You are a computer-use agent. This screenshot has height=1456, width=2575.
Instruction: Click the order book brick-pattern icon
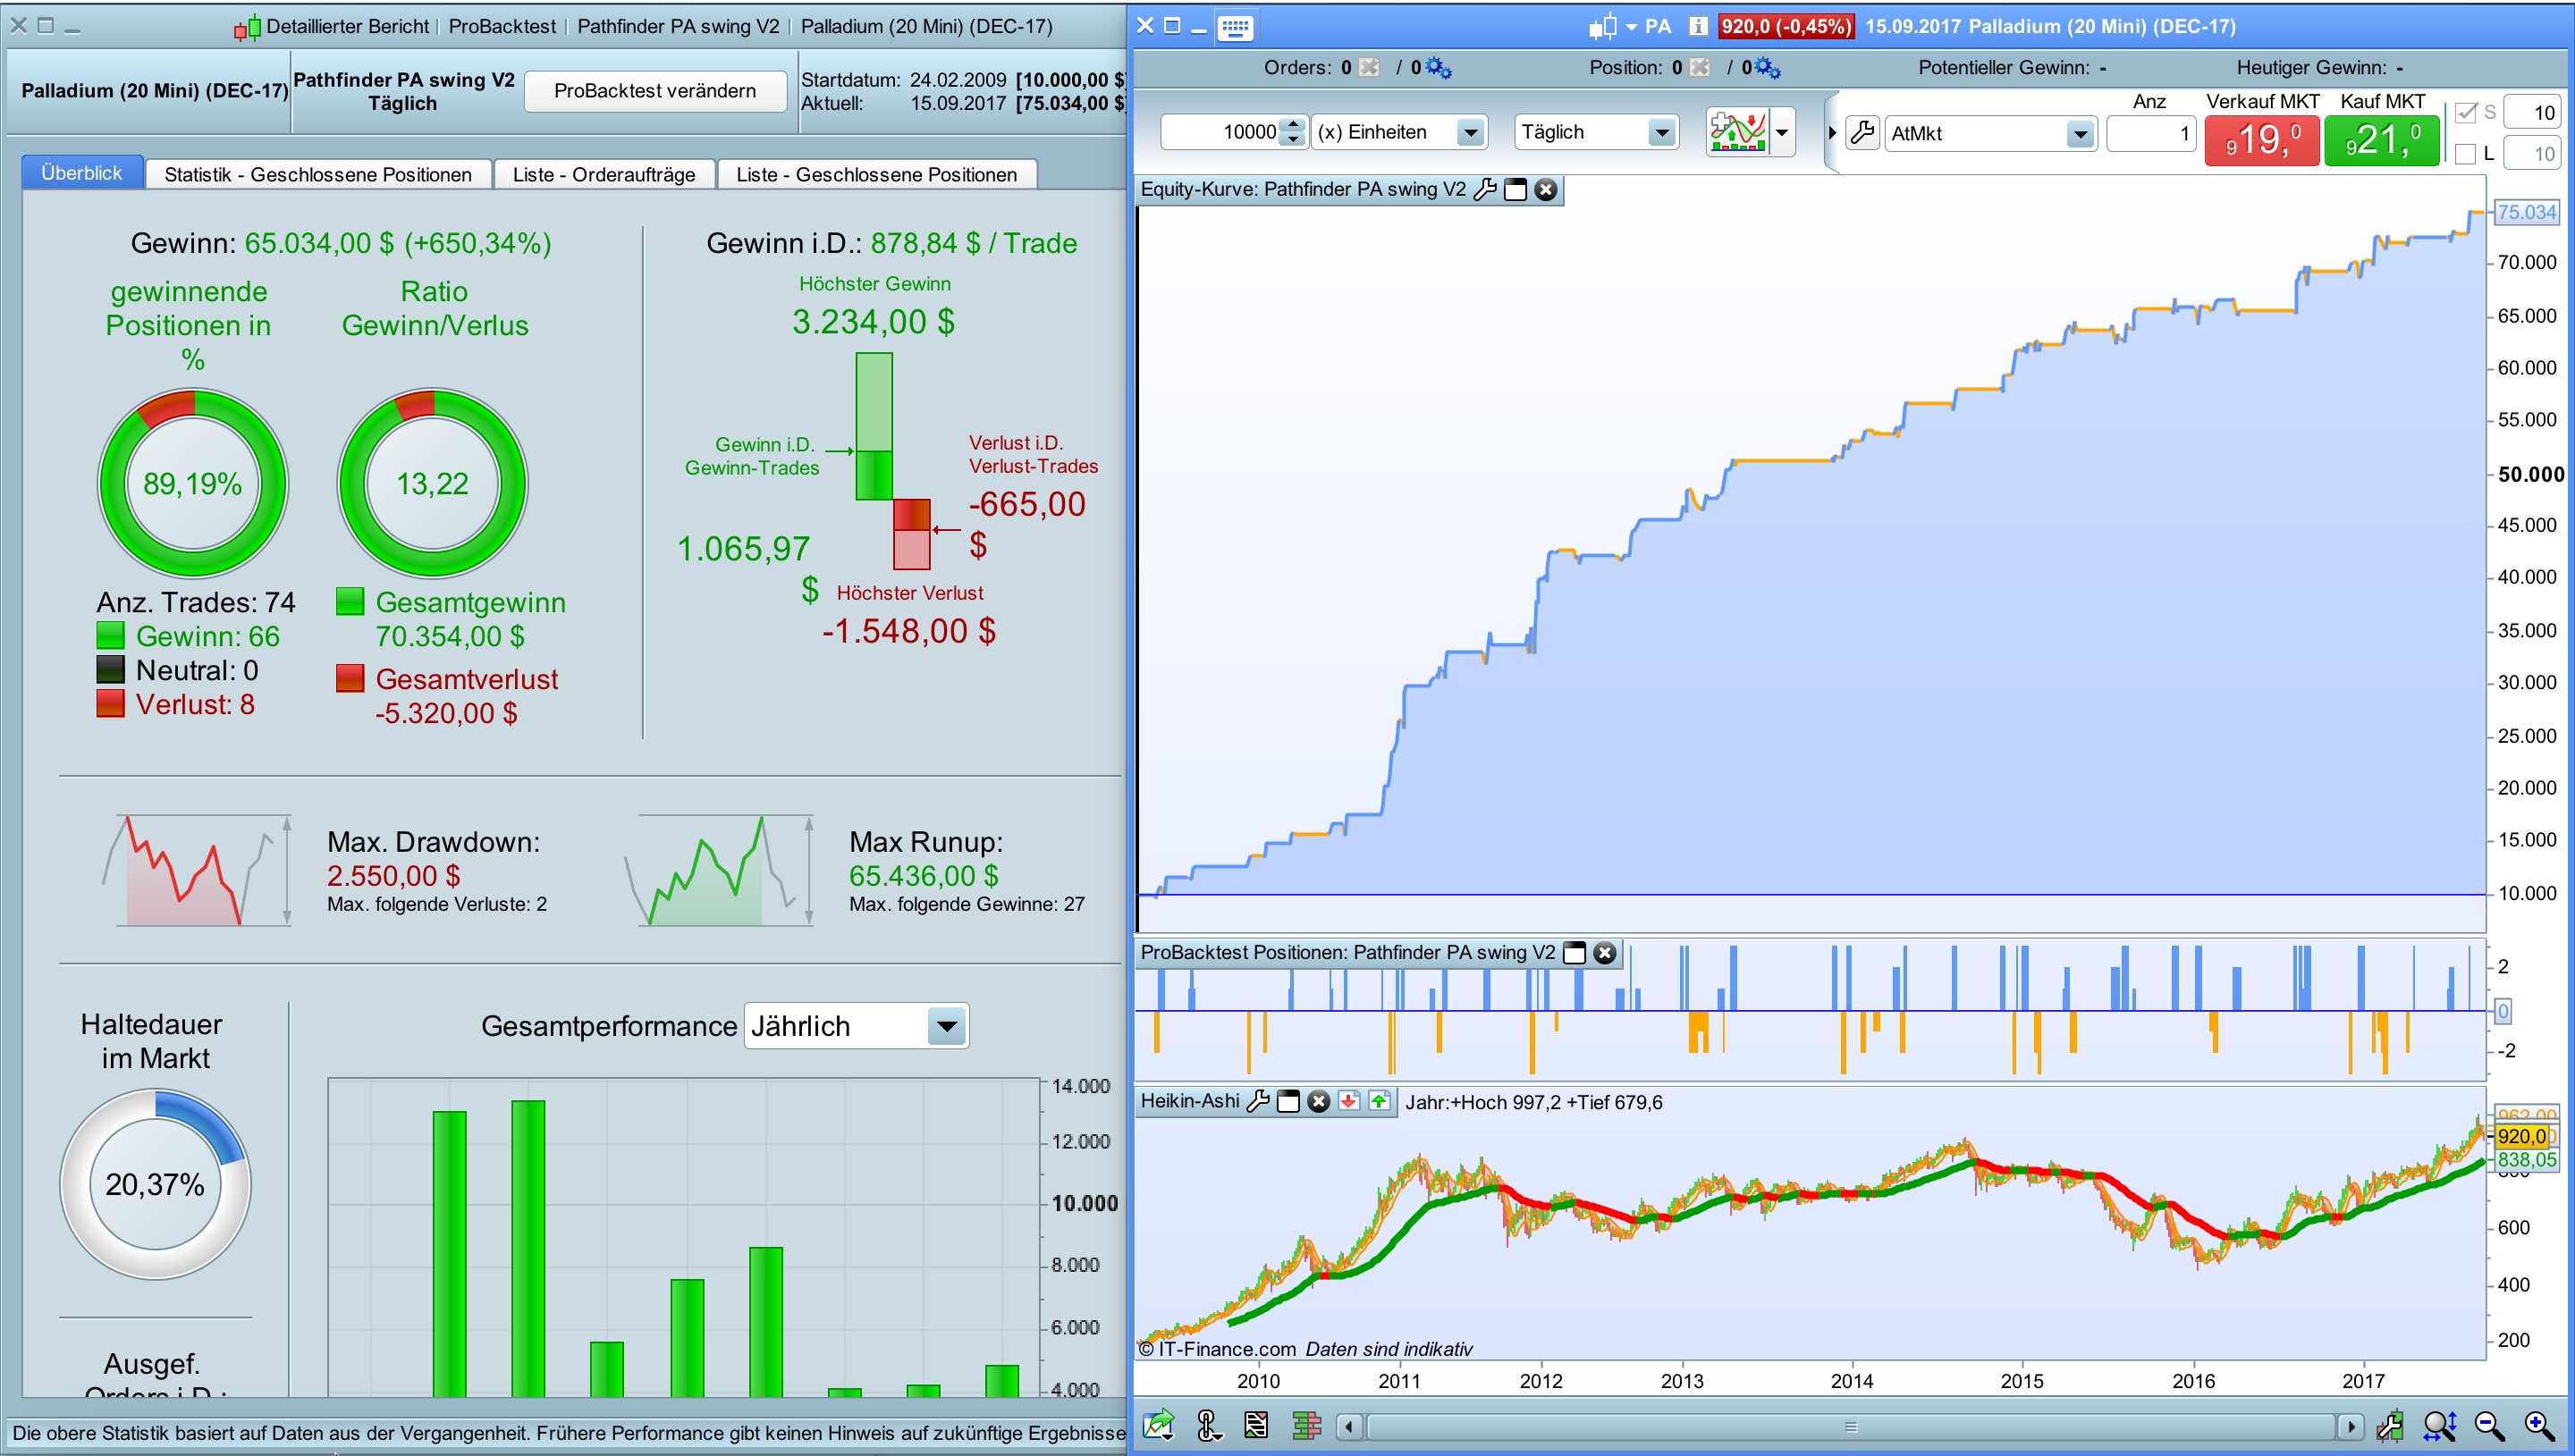pyautogui.click(x=1306, y=1425)
